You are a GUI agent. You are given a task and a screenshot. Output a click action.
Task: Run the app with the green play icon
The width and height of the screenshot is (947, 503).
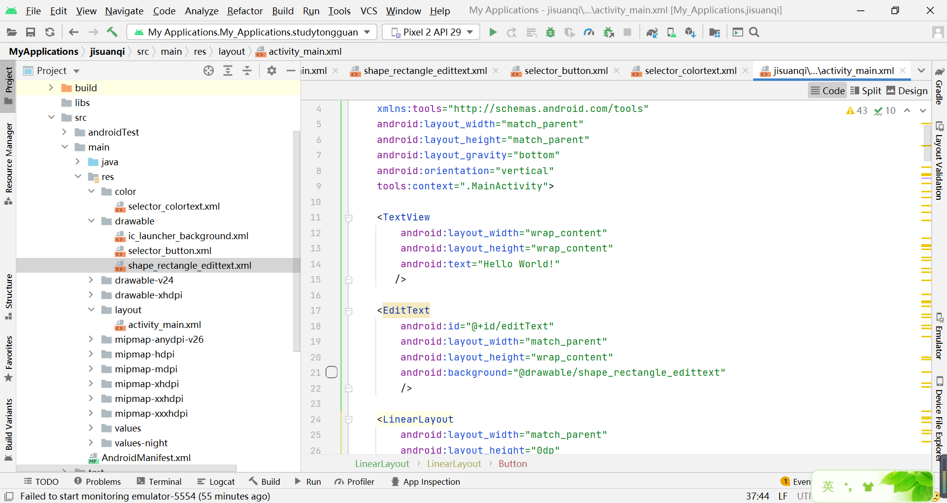tap(493, 32)
